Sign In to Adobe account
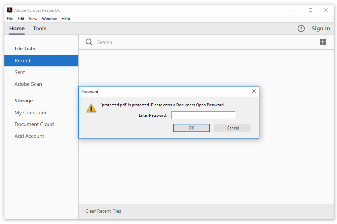 [x=321, y=29]
